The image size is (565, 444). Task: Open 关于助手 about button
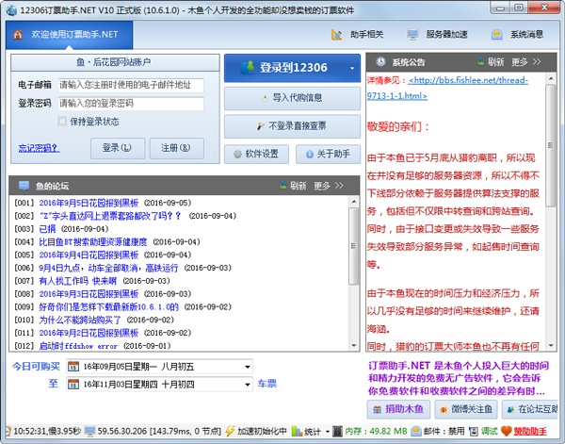(x=329, y=154)
